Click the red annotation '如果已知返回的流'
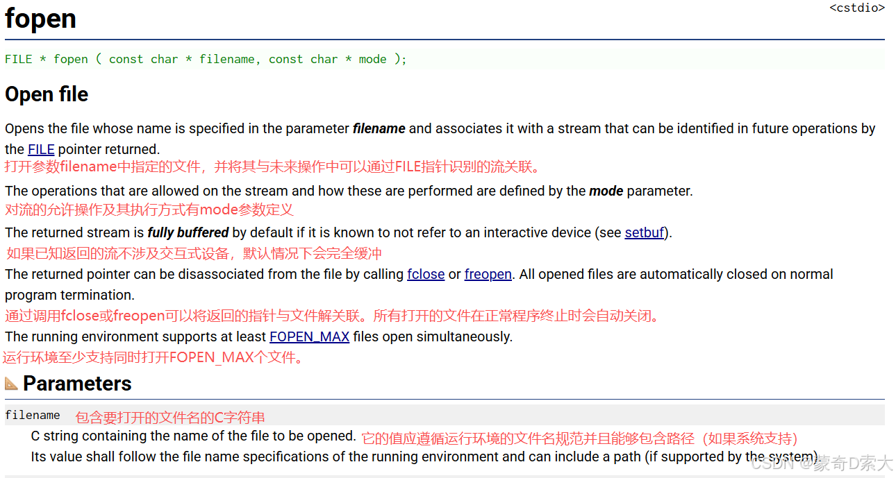This screenshot has width=896, height=478. pos(194,253)
